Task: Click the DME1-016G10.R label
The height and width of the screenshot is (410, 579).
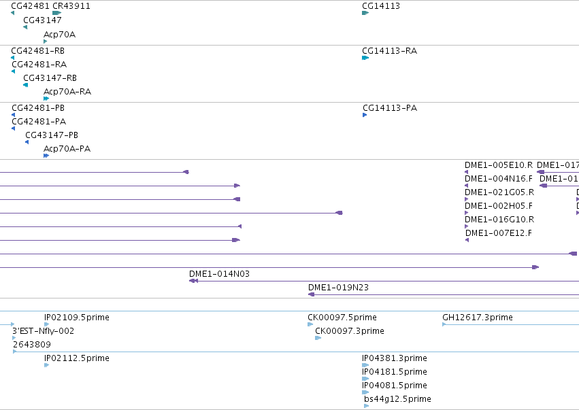Action: click(499, 220)
